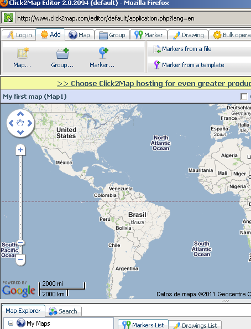Open the Click2Map hosting promo link

point(154,84)
